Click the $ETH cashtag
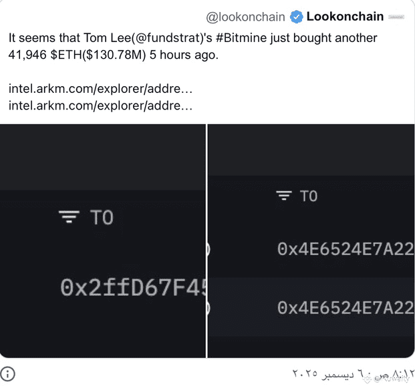415x390 pixels. 68,55
